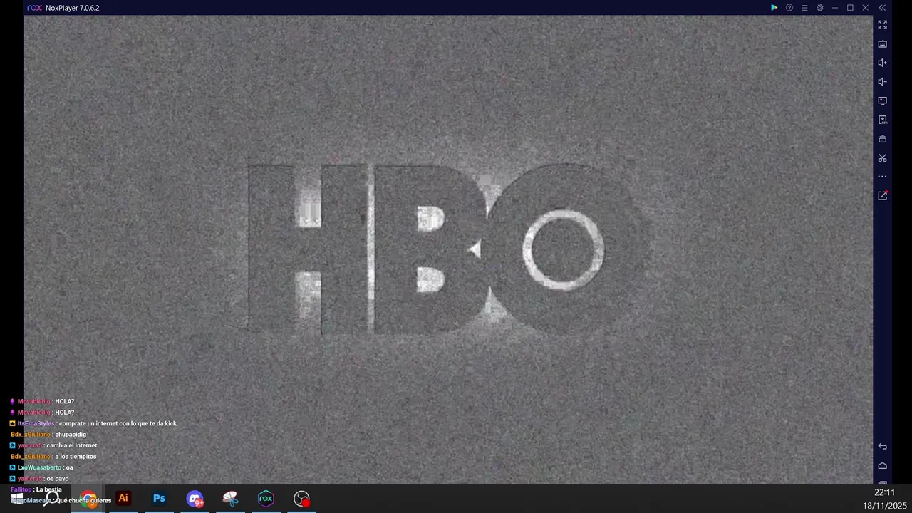
Task: Click Fallitop username in chat
Action: pos(21,489)
